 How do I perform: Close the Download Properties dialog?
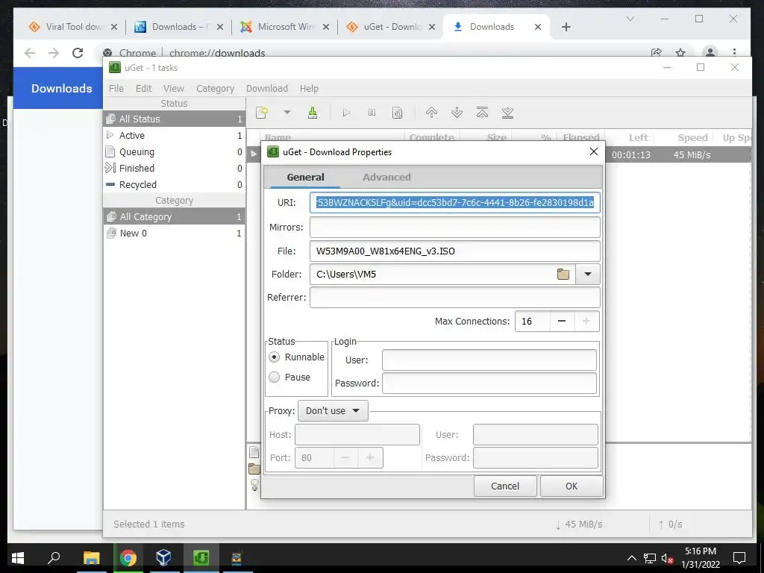click(x=593, y=151)
